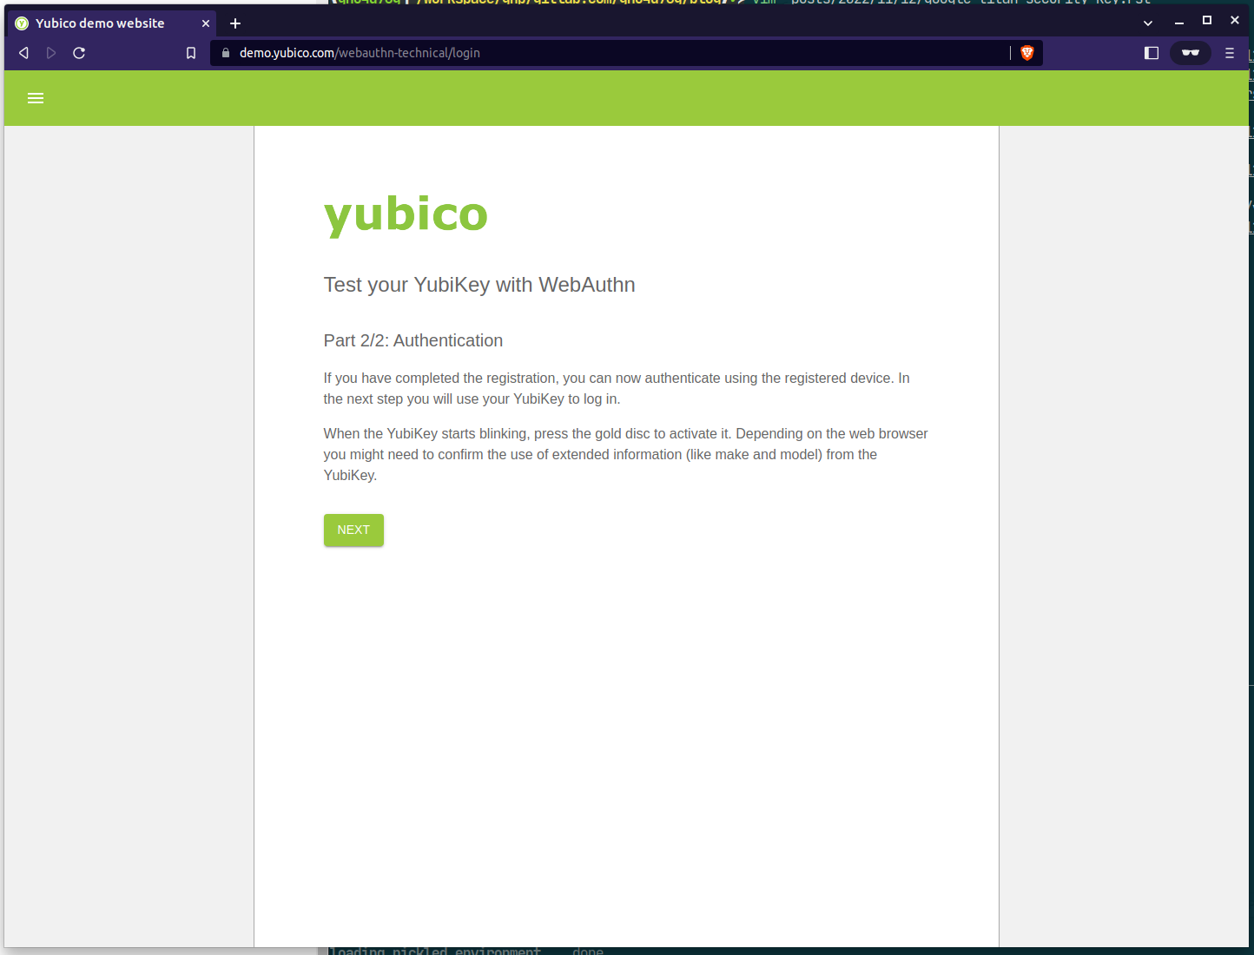View site info via the lock icon
The width and height of the screenshot is (1254, 955).
pos(226,53)
